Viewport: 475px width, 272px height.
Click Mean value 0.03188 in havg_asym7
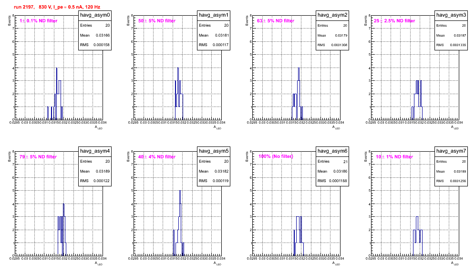[x=460, y=171]
